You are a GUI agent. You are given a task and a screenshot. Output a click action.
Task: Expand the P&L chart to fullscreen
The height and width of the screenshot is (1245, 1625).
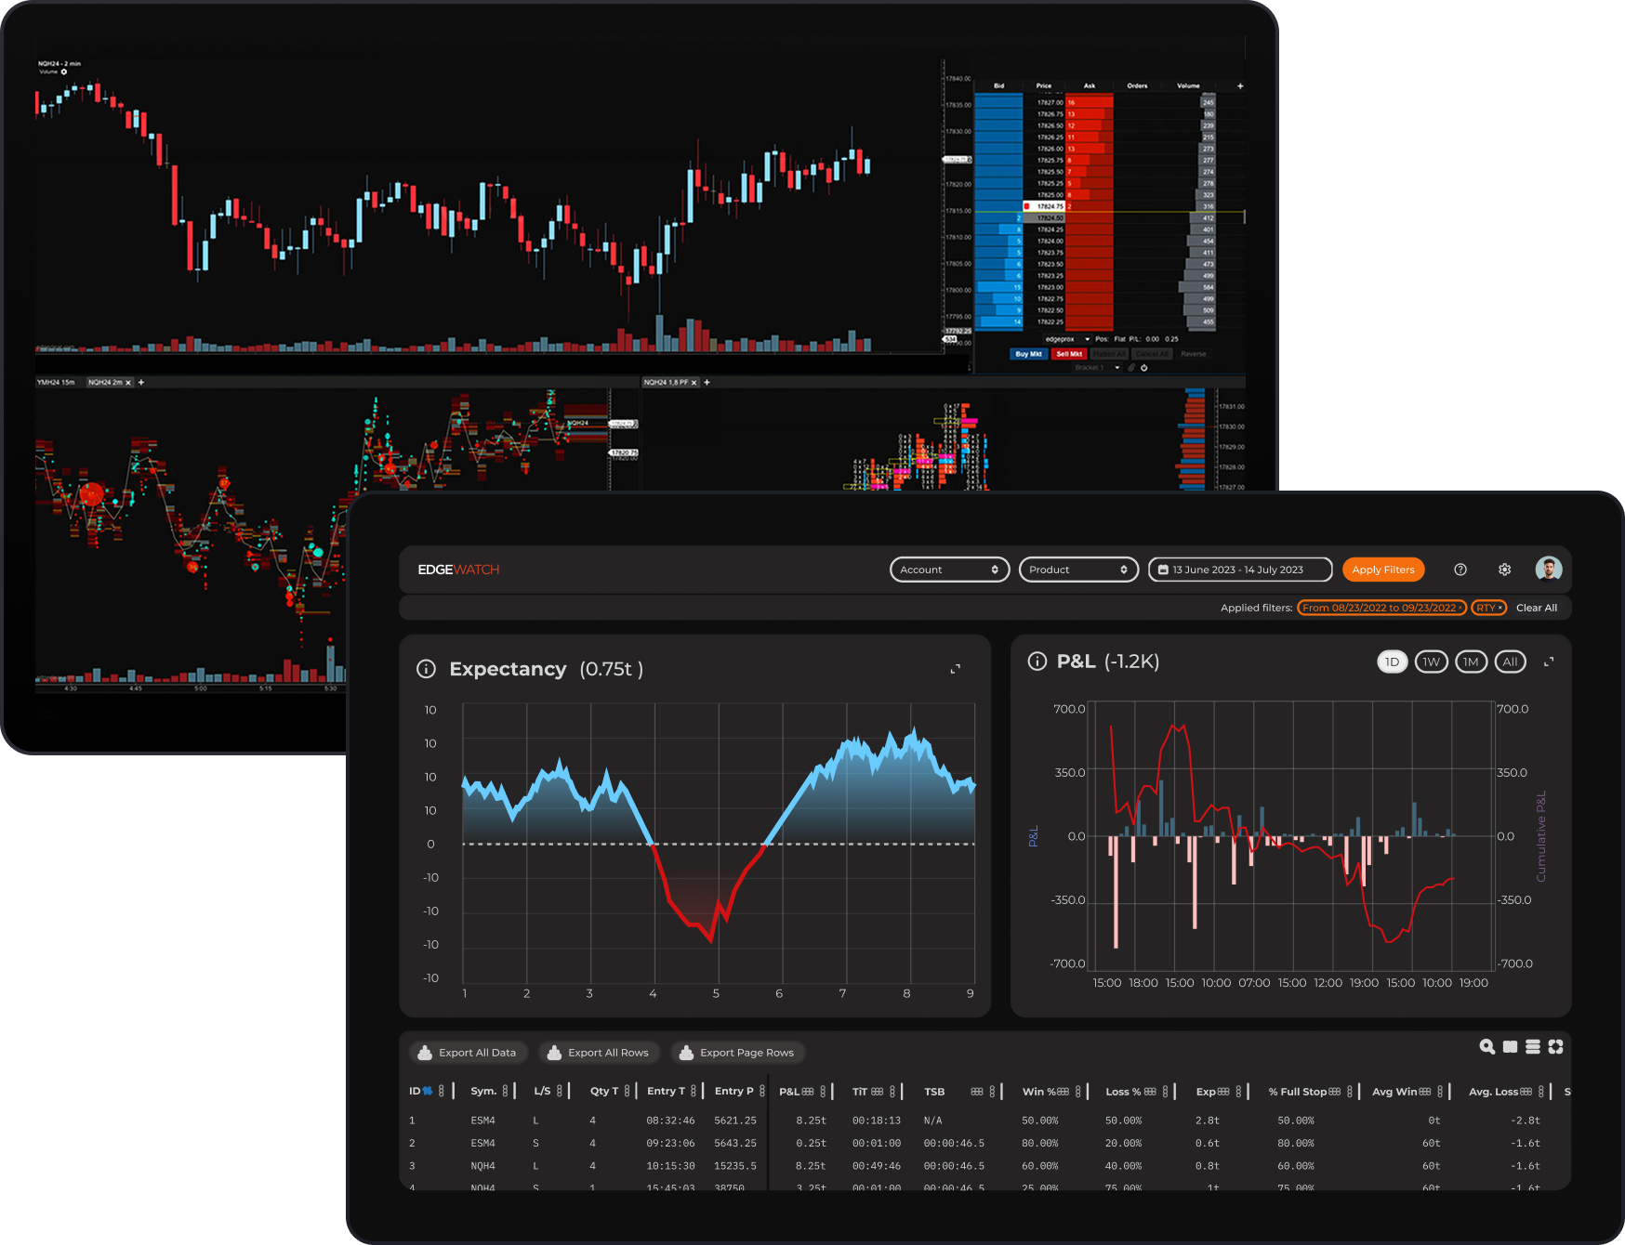tap(1549, 662)
